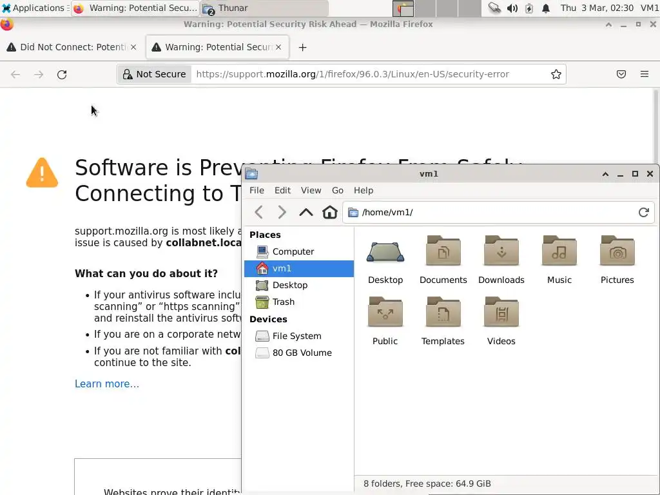Roll up the Thunar window with caret button
The width and height of the screenshot is (660, 495).
click(605, 174)
